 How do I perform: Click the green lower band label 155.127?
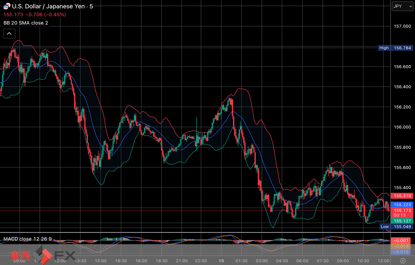[402, 221]
